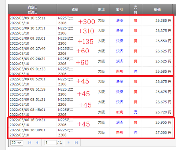The image size is (176, 150).
Task: Click 決済 in the 26,385 円 row
Action: 120,21
